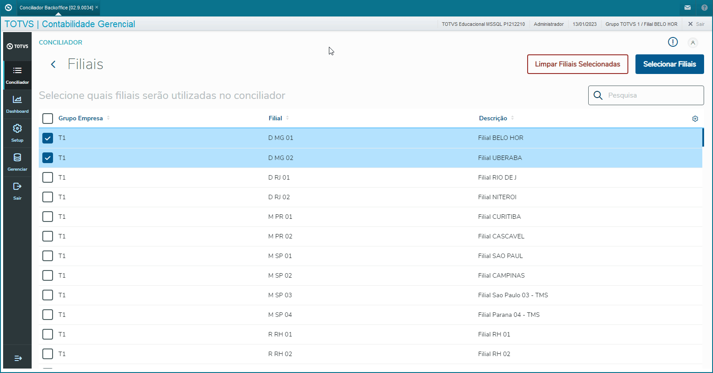Click the Filial CURITIBA description cell
Viewport: 713px width, 373px height.
pos(500,217)
